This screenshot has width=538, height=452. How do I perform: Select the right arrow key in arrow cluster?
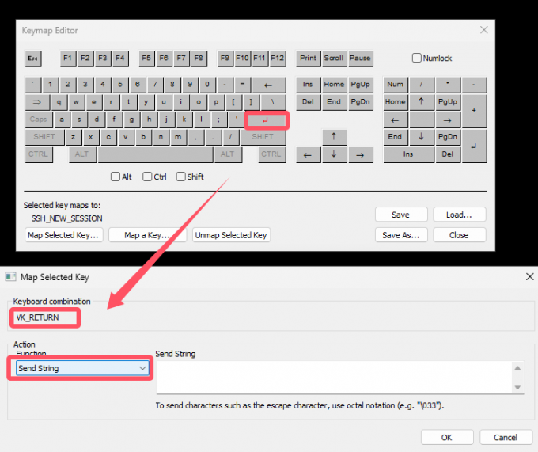point(360,155)
